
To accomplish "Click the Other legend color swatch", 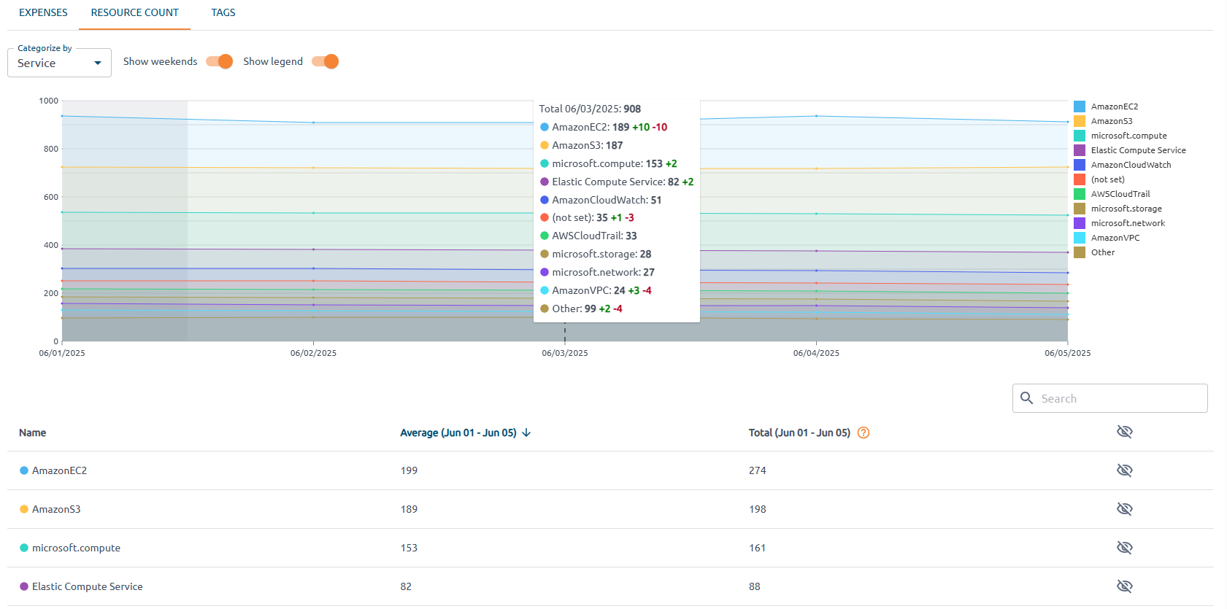I will tap(1080, 252).
